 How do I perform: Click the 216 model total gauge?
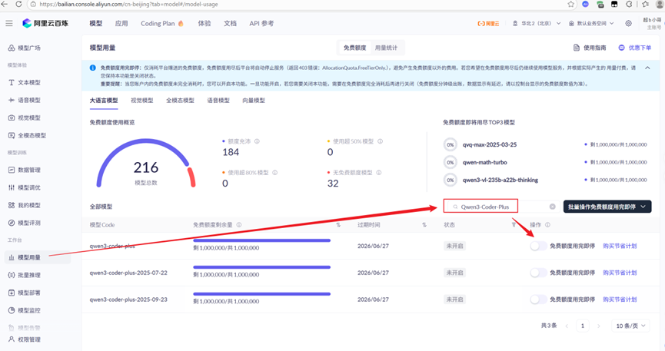click(x=146, y=164)
